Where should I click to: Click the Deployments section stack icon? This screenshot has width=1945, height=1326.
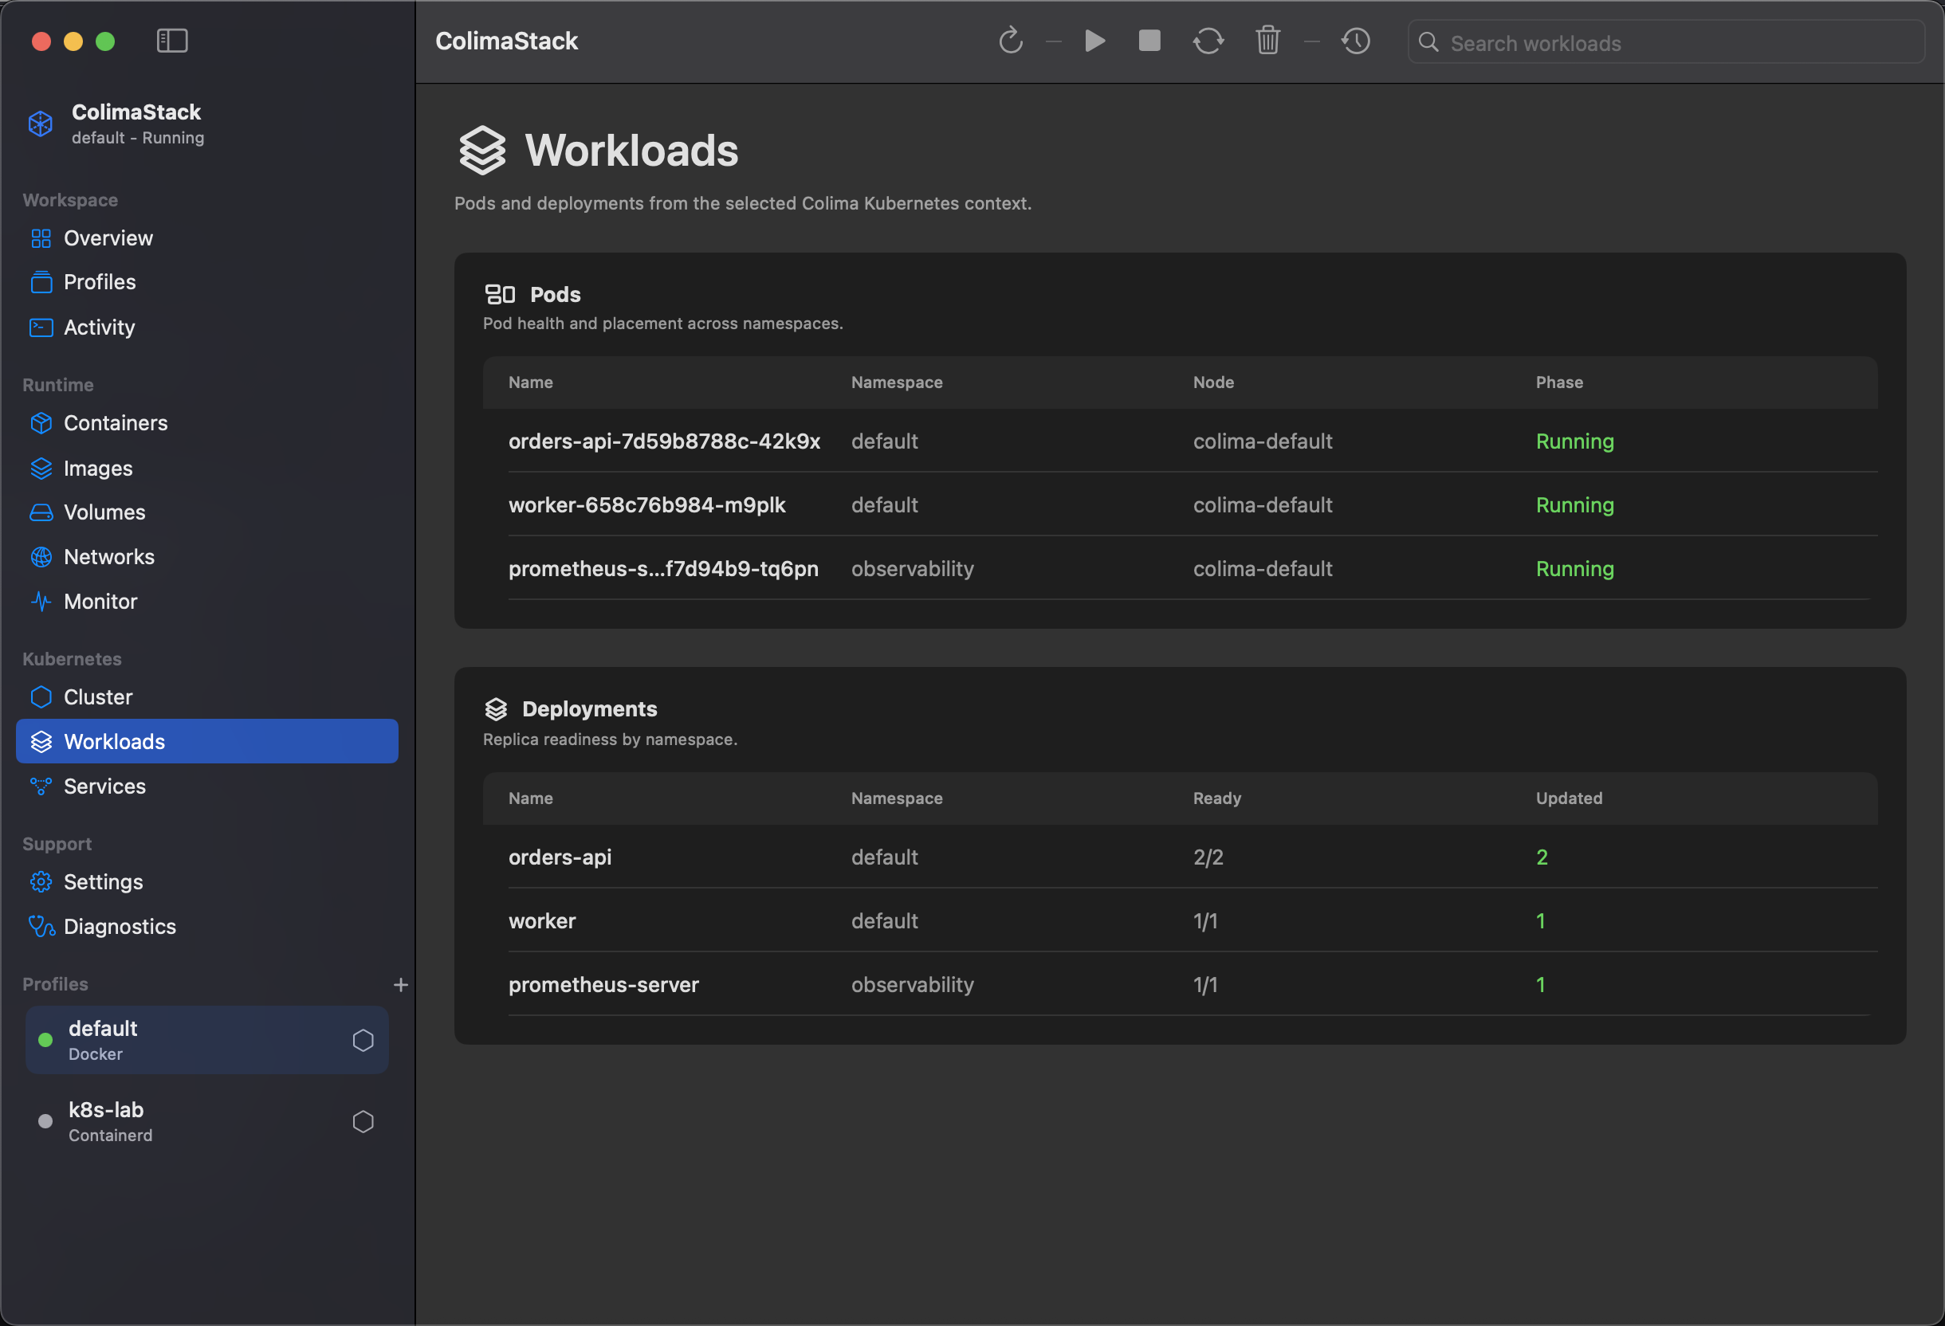click(496, 709)
